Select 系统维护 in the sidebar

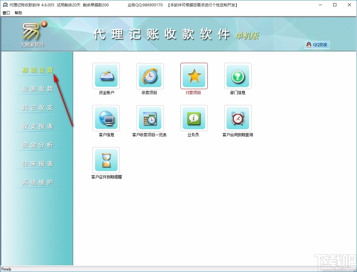coord(37,182)
